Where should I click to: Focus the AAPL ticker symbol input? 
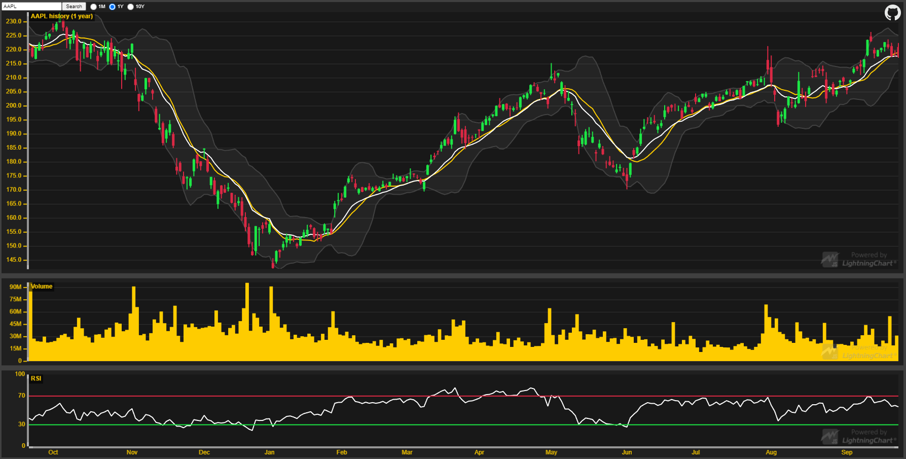coord(31,7)
